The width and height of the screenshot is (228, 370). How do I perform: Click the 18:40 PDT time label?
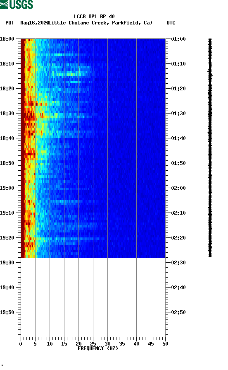pyautogui.click(x=7, y=138)
